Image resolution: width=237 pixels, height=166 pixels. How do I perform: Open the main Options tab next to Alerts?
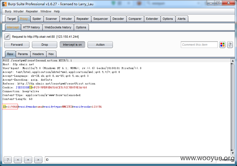pyautogui.click(x=168, y=19)
